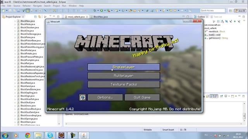Click the Project Explorer scrollbar down arrow
Viewport: 248px width, 139px height.
pos(59,124)
